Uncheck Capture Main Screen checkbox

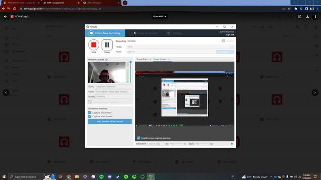90,116
